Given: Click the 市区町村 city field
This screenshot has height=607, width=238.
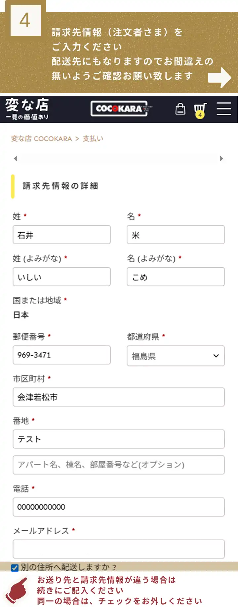Looking at the screenshot, I should click(x=118, y=397).
